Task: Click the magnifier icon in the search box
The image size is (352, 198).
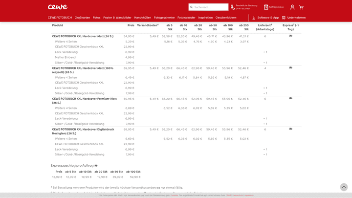Action: coord(191,7)
